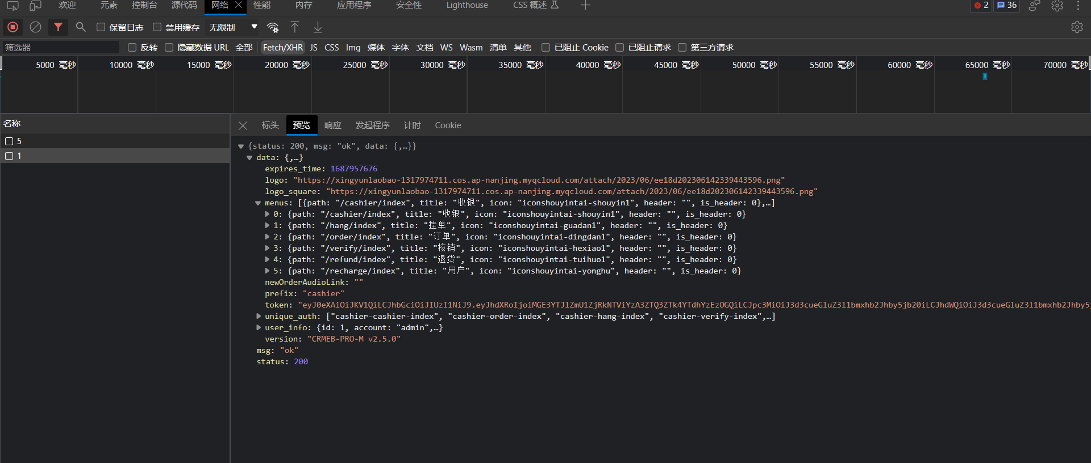Close the 网络 tab
Viewport: 1091px width, 463px height.
click(239, 5)
